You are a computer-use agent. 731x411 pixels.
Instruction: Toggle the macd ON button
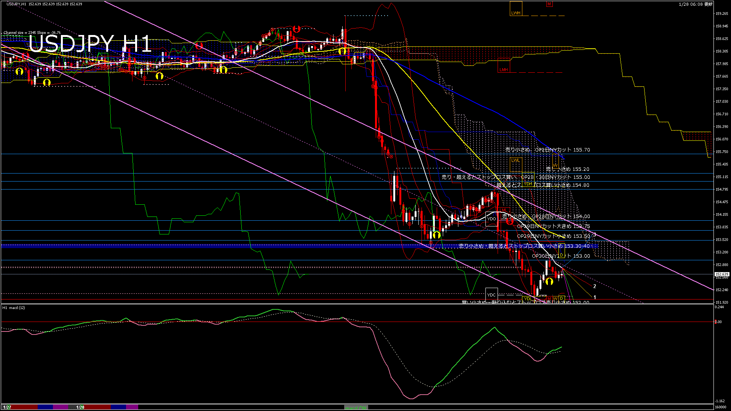pyautogui.click(x=356, y=408)
